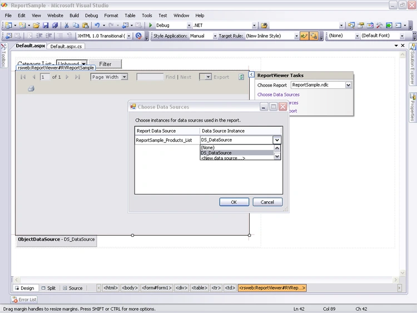Open the .NET platform dropdown

point(254,26)
